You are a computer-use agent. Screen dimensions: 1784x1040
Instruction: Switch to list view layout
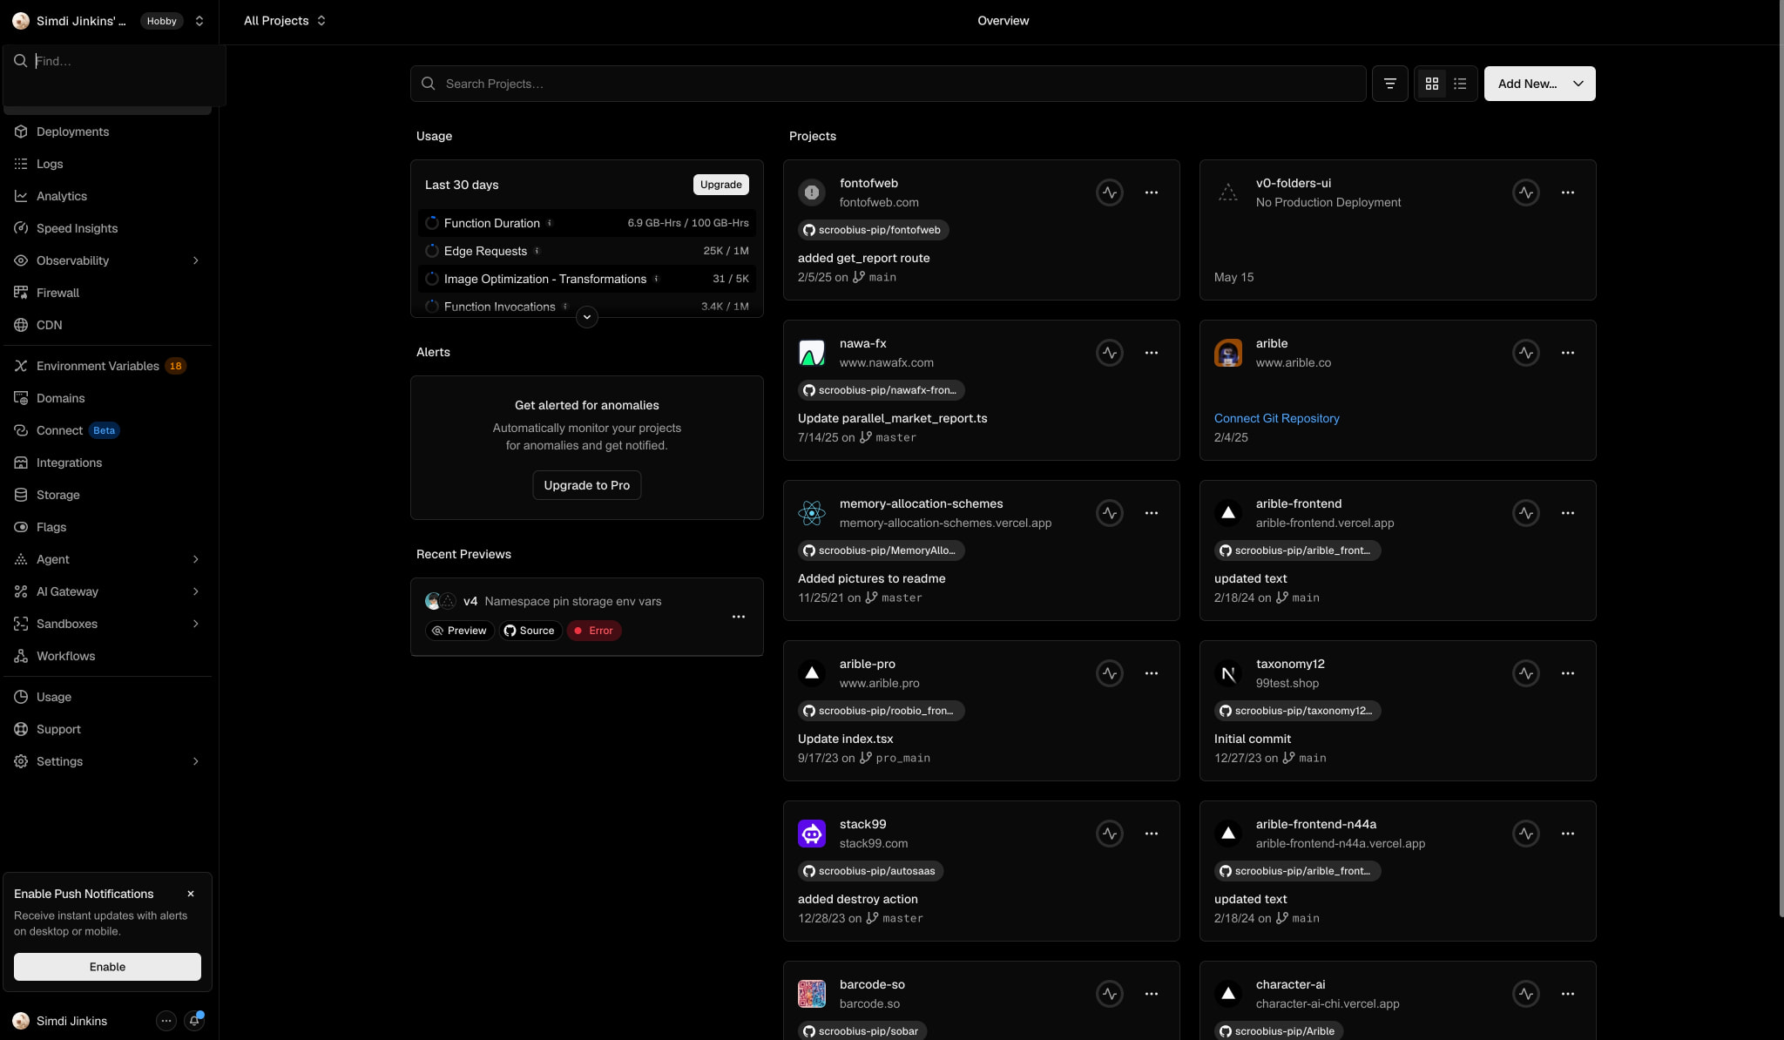(x=1460, y=84)
